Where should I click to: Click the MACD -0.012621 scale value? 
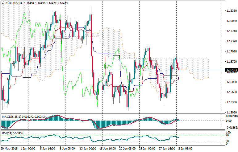click(231, 127)
